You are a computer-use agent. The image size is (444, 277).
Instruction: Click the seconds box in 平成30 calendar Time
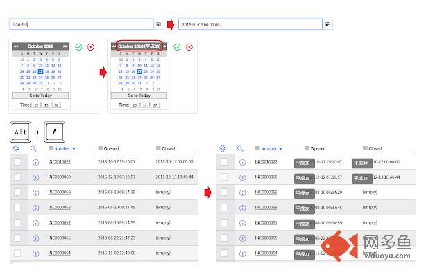click(x=155, y=105)
